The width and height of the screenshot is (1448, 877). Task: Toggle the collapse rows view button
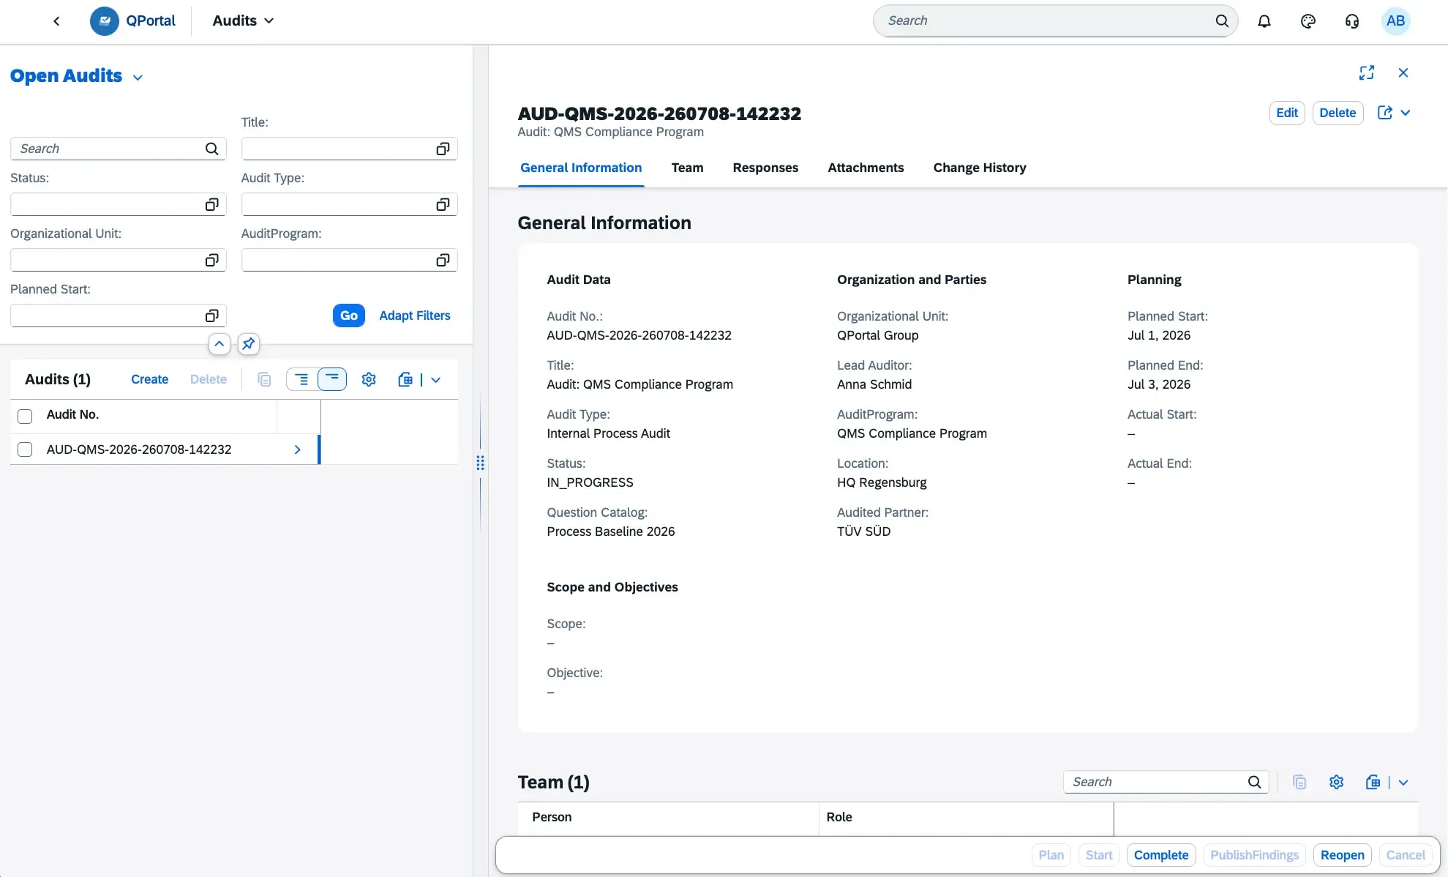pos(332,379)
